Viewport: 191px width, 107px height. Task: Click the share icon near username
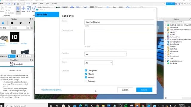point(179,4)
